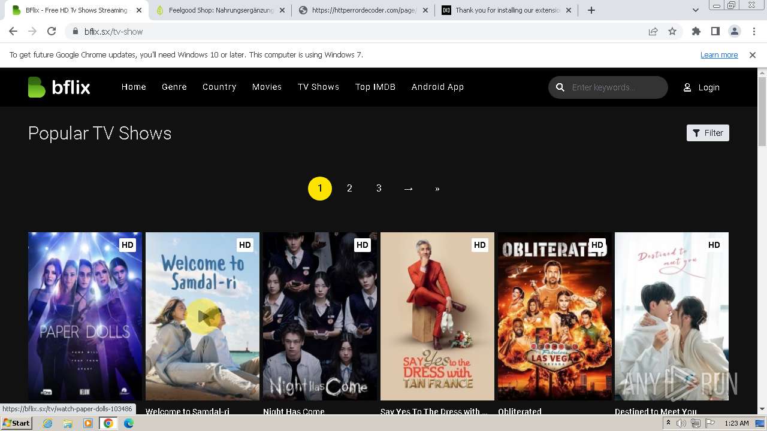Click the taskbar clock 1:23 AM
Viewport: 767px width, 431px height.
(736, 423)
